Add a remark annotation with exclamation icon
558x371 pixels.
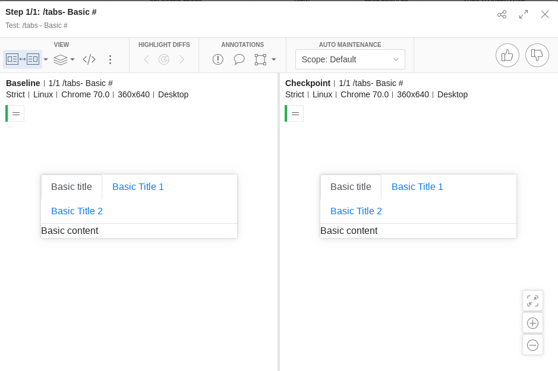pyautogui.click(x=218, y=59)
